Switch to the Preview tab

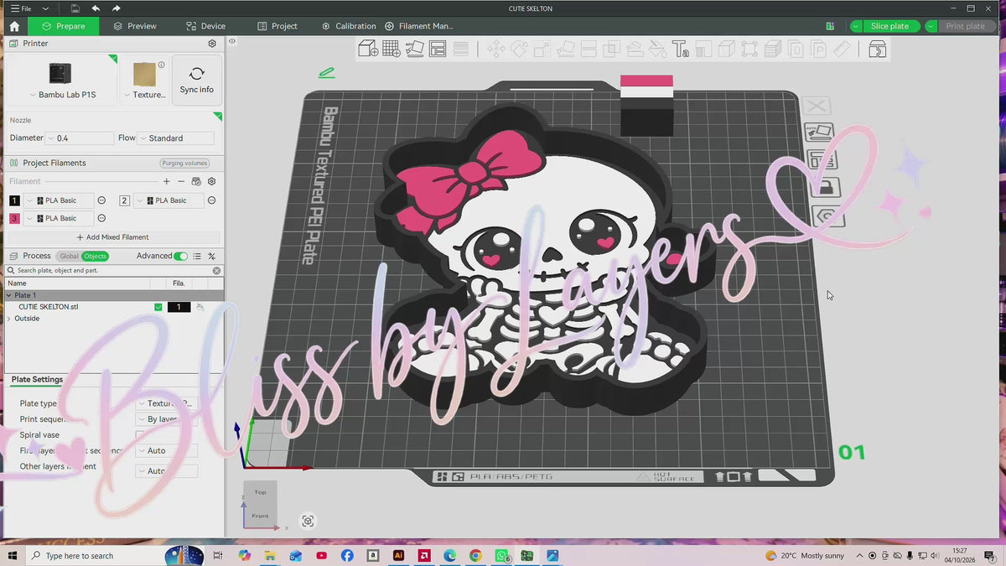pos(134,26)
